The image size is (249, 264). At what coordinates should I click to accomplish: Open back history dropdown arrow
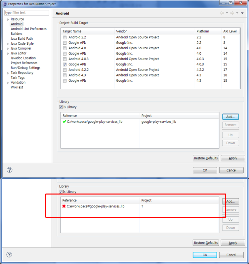pyautogui.click(x=227, y=13)
